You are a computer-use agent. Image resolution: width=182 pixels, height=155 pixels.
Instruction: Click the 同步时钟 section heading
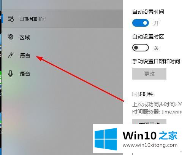(143, 94)
